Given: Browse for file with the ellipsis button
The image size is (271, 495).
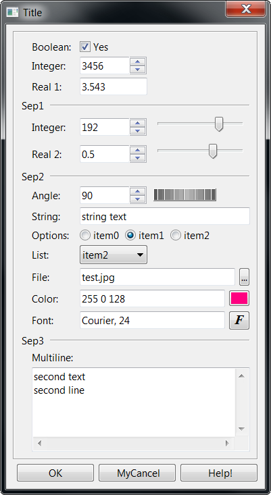Looking at the screenshot, I should 245,277.
